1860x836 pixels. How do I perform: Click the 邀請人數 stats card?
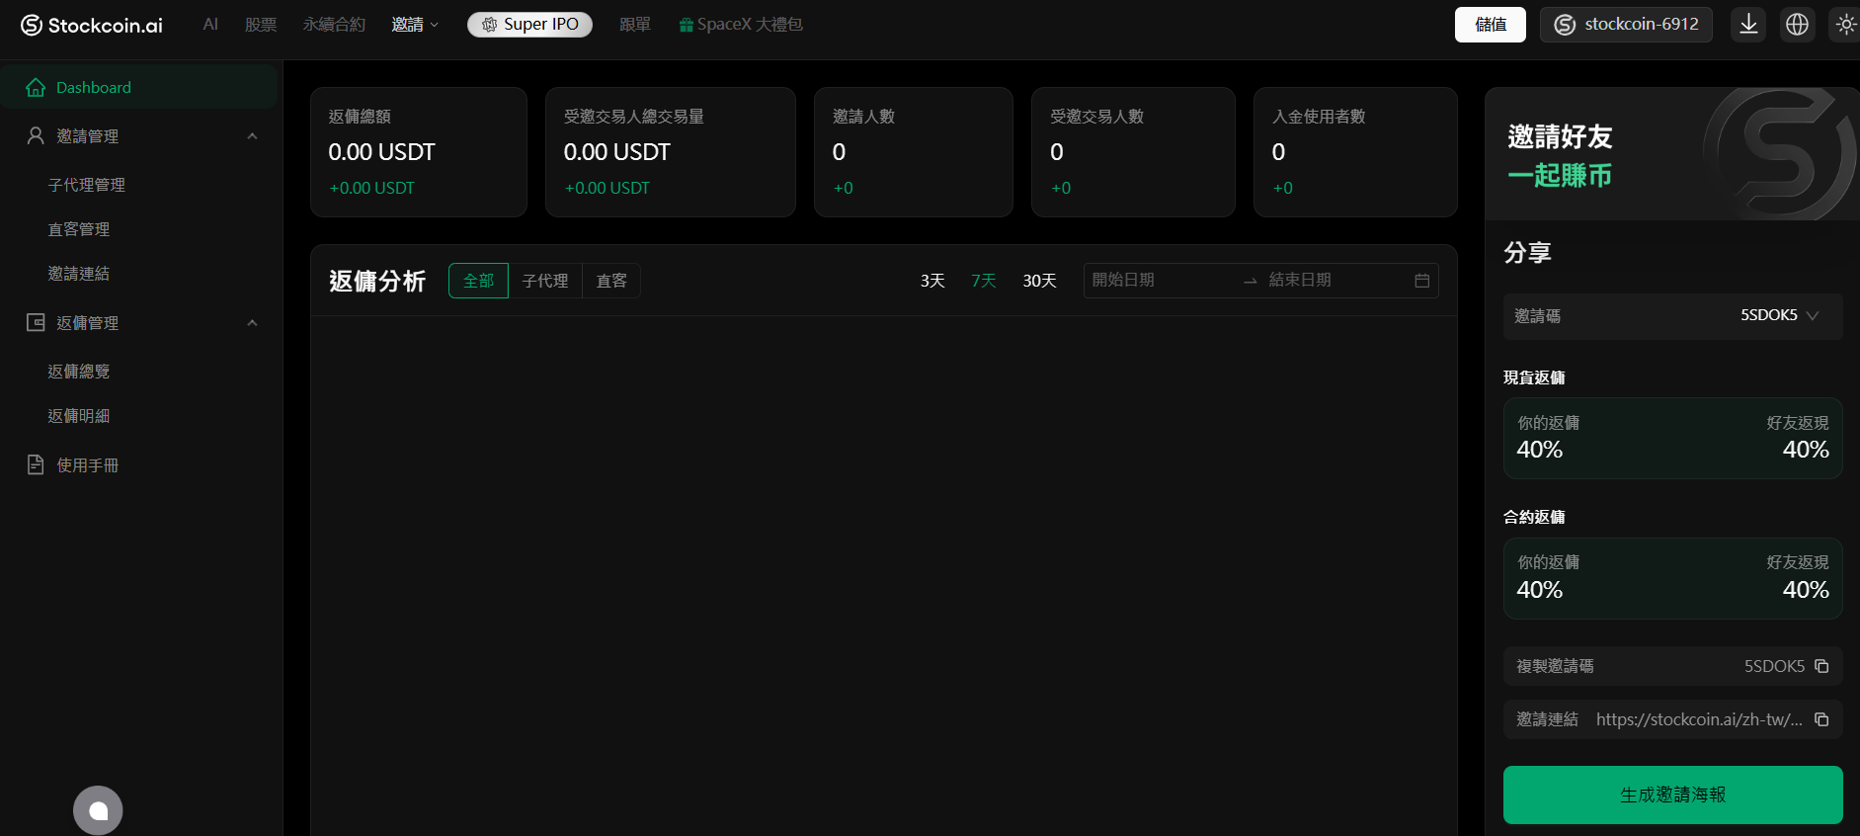click(x=914, y=152)
